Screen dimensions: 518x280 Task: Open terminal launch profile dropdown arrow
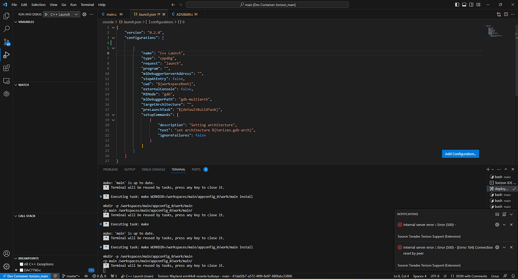tap(493, 170)
